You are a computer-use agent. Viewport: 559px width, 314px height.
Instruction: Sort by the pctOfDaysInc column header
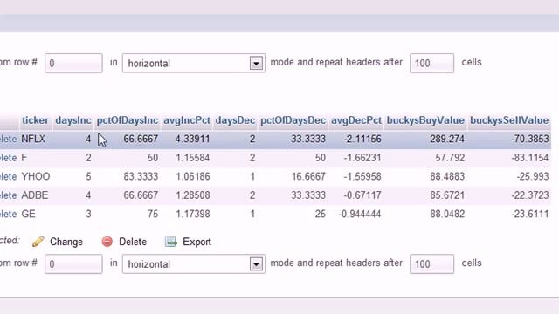(x=128, y=120)
